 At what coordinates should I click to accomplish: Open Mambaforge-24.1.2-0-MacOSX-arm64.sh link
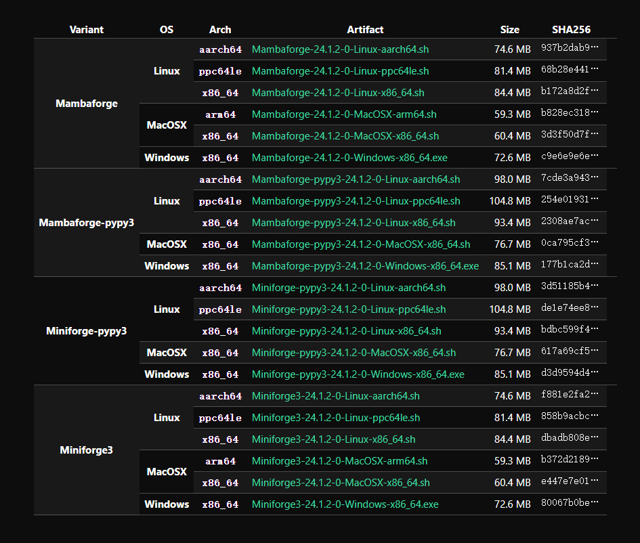tap(344, 114)
